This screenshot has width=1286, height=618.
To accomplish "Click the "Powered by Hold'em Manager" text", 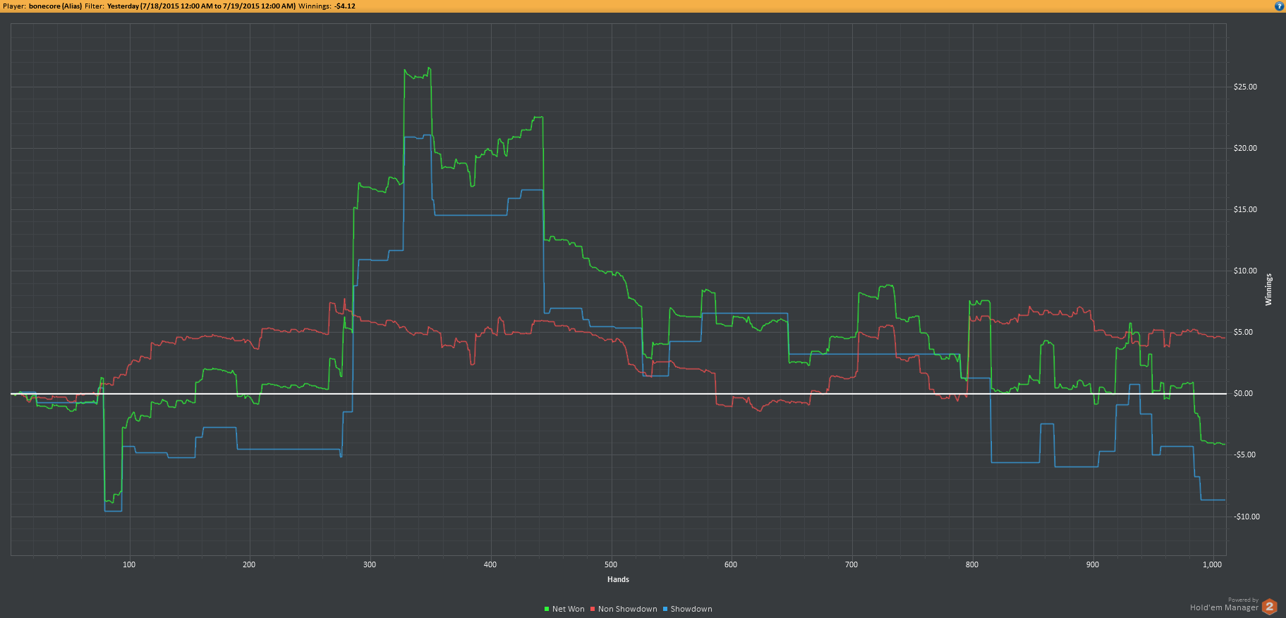I will coord(1224,605).
